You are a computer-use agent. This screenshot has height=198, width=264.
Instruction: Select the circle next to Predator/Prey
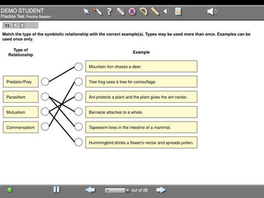pos(45,82)
